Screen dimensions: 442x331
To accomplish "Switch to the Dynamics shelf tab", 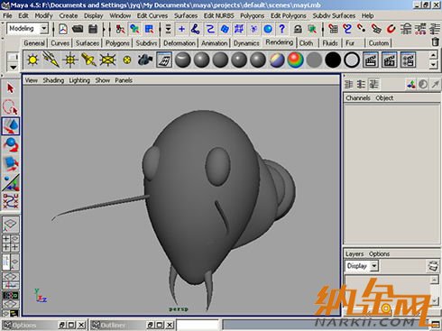I will coord(246,43).
